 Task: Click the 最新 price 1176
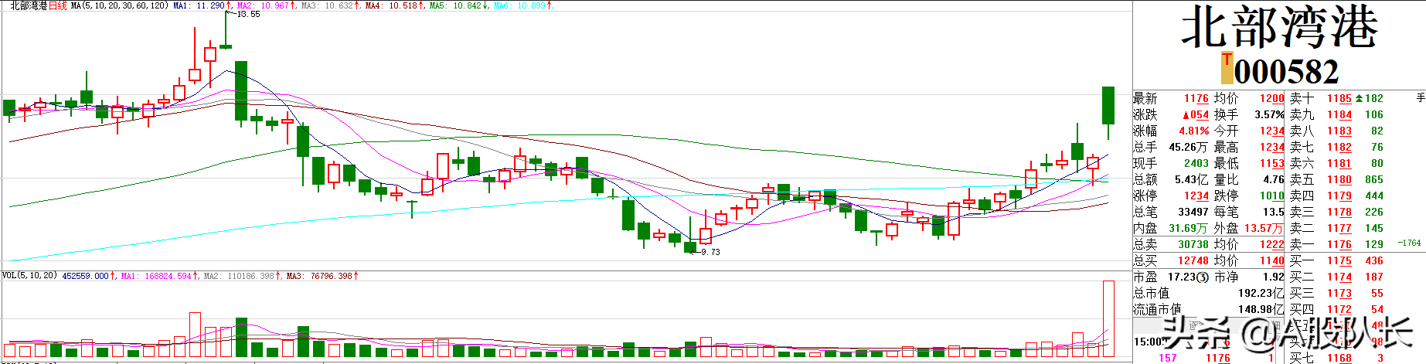click(x=1196, y=98)
